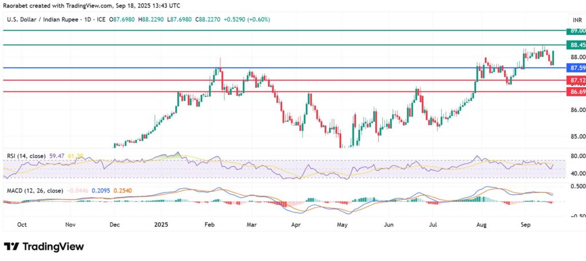Viewport: 586px width, 261px height.
Task: Click the blue 87.59 price label
Action: (575, 67)
